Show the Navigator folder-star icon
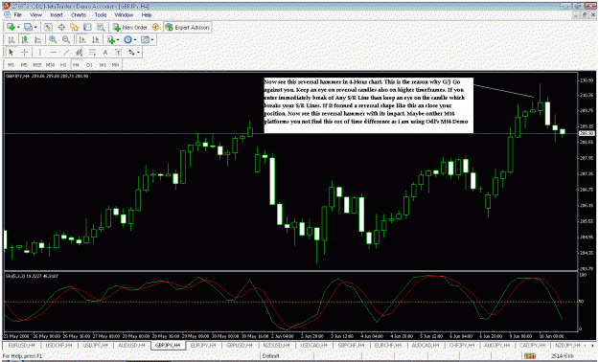599x362 pixels. (x=74, y=27)
